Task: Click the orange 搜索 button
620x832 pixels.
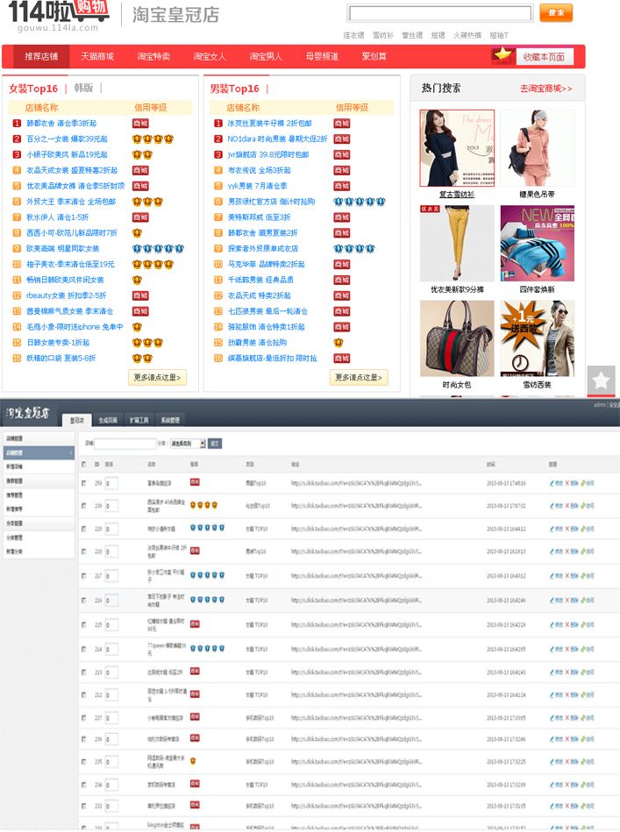Action: tap(556, 13)
